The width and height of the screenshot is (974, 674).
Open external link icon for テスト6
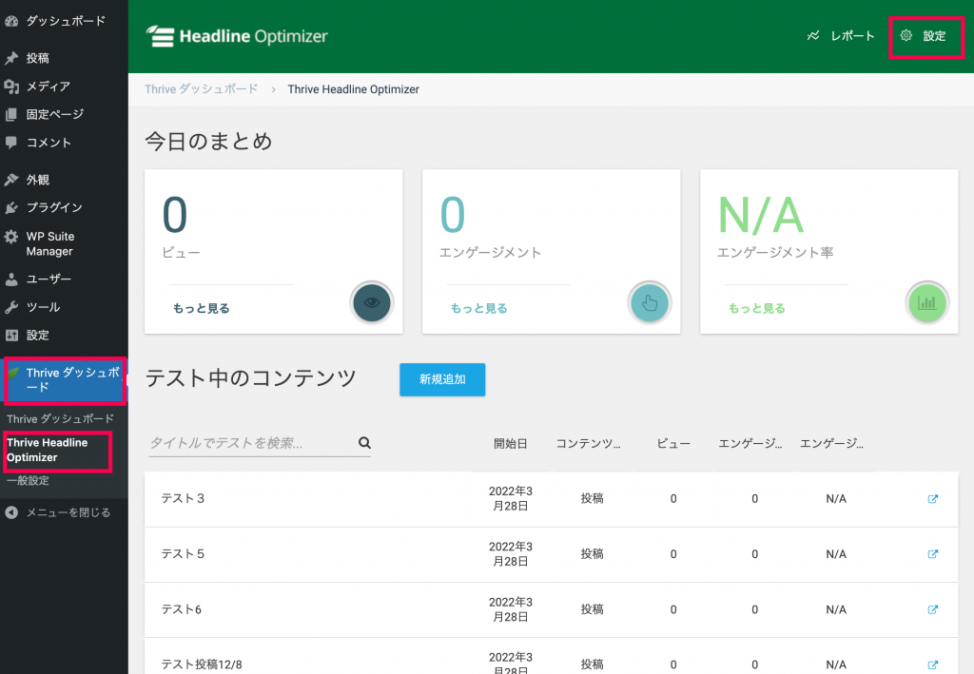pos(932,609)
